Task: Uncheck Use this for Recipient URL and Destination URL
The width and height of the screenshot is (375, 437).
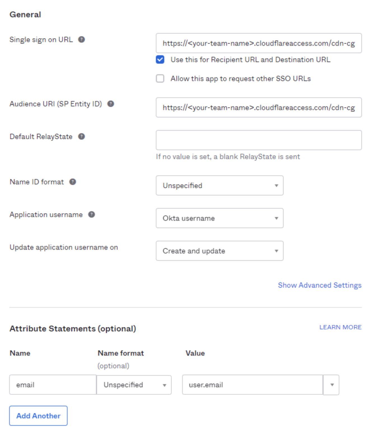Action: click(160, 59)
